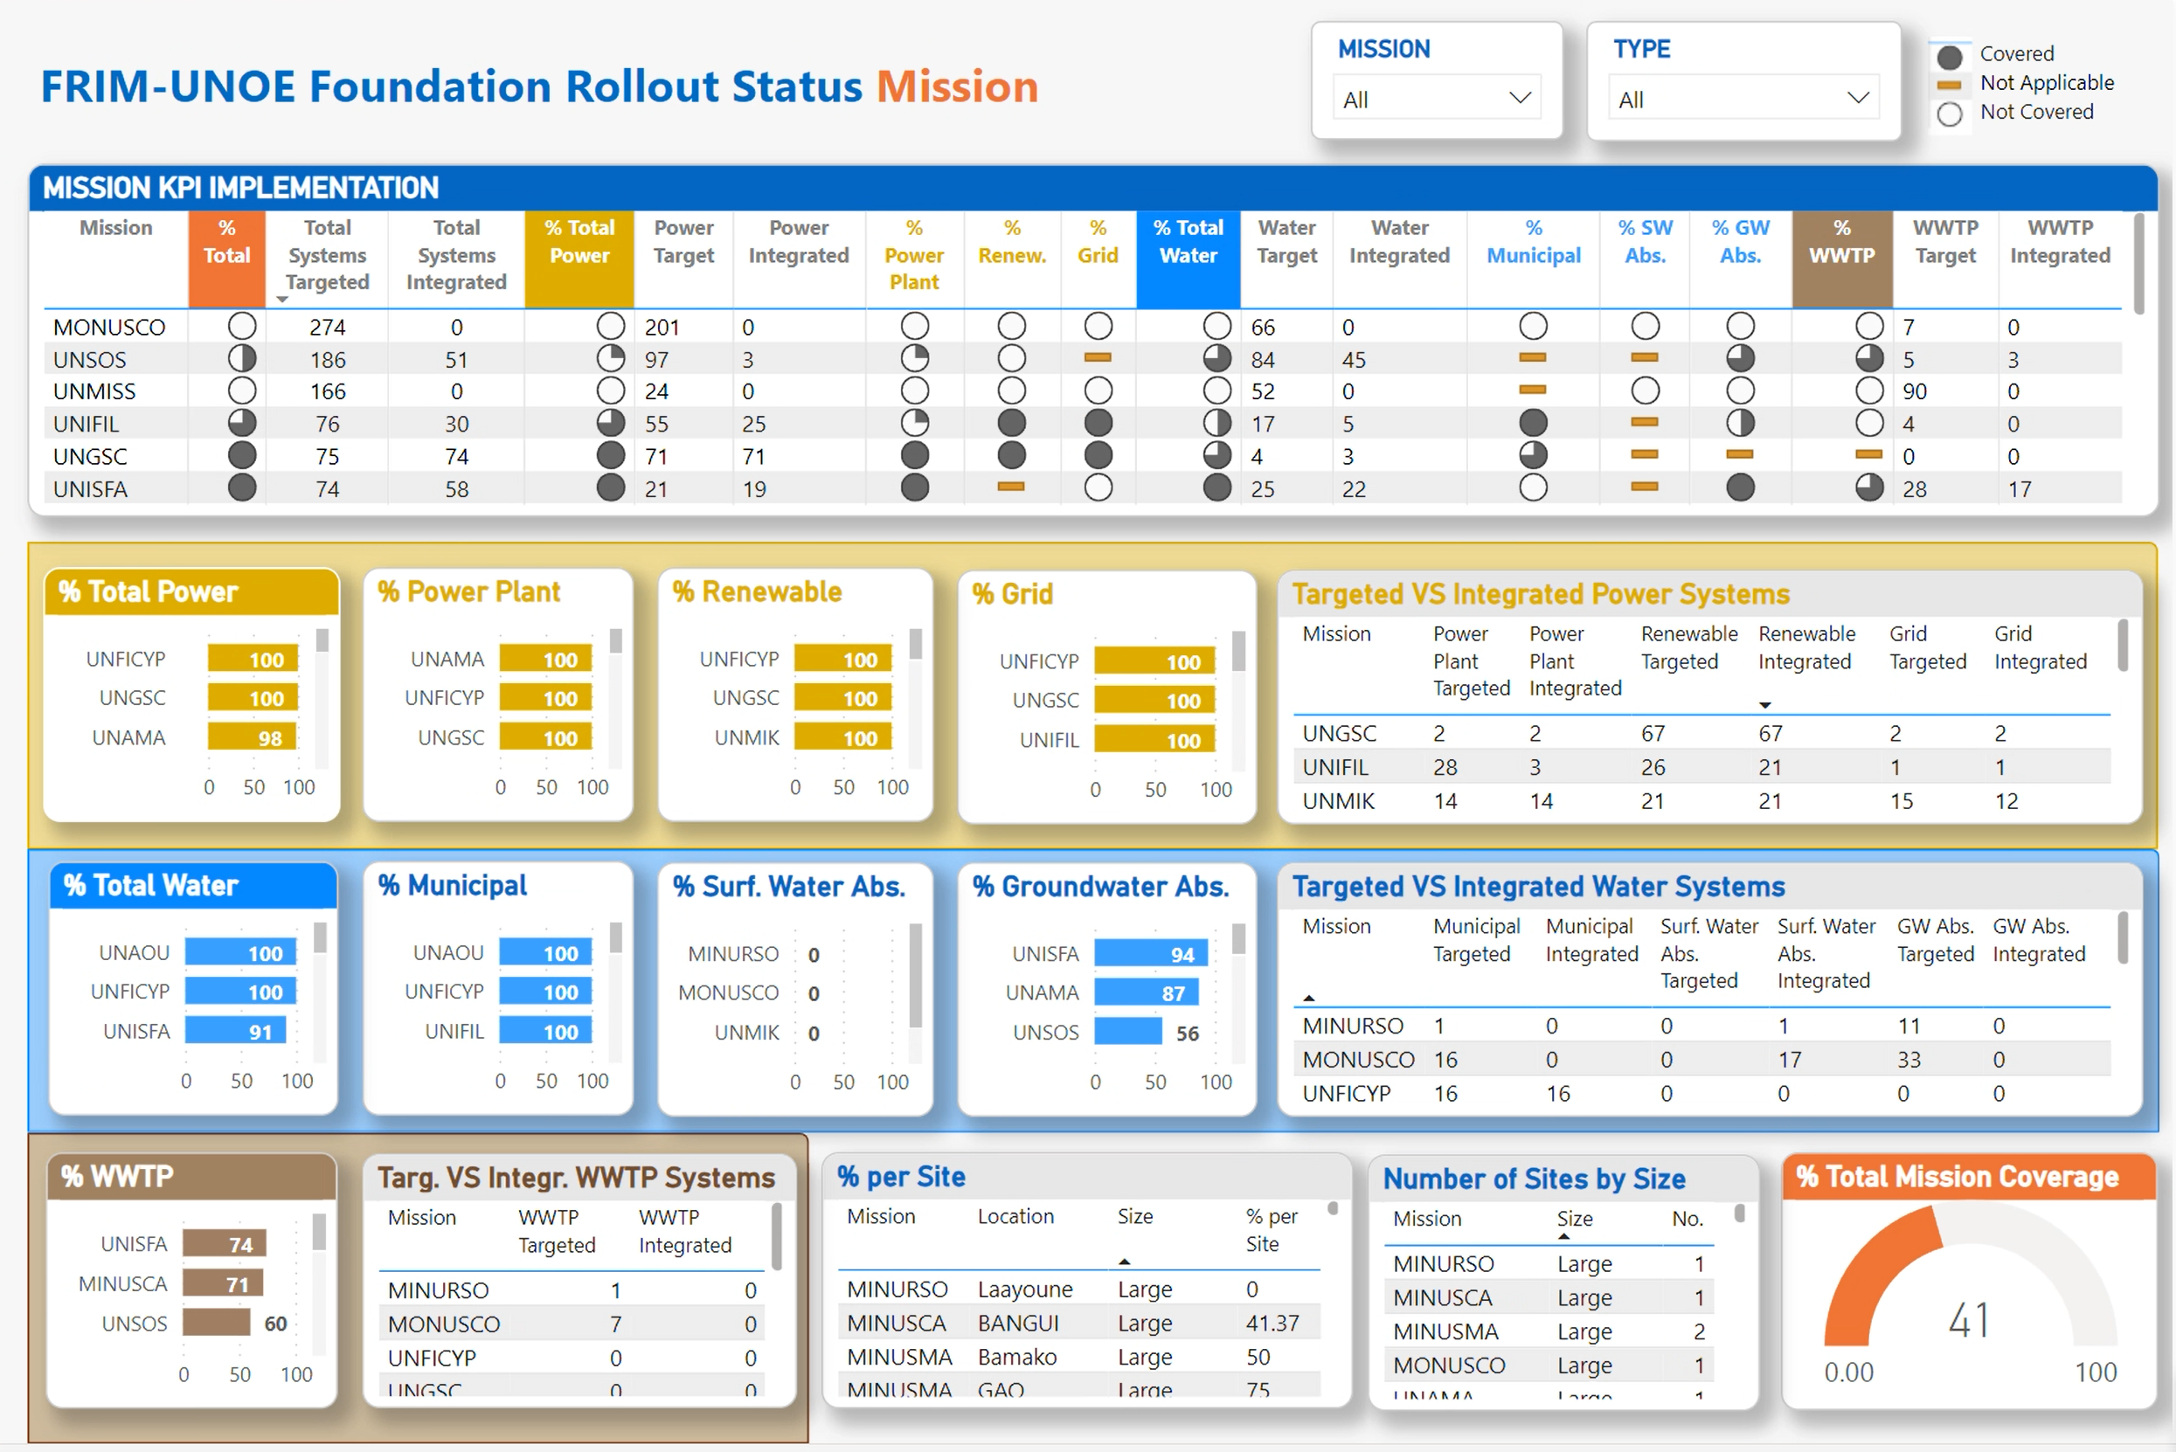The height and width of the screenshot is (1452, 2176).
Task: Click UNMISS % SW Abs. empty circle icon
Action: pyautogui.click(x=1646, y=391)
